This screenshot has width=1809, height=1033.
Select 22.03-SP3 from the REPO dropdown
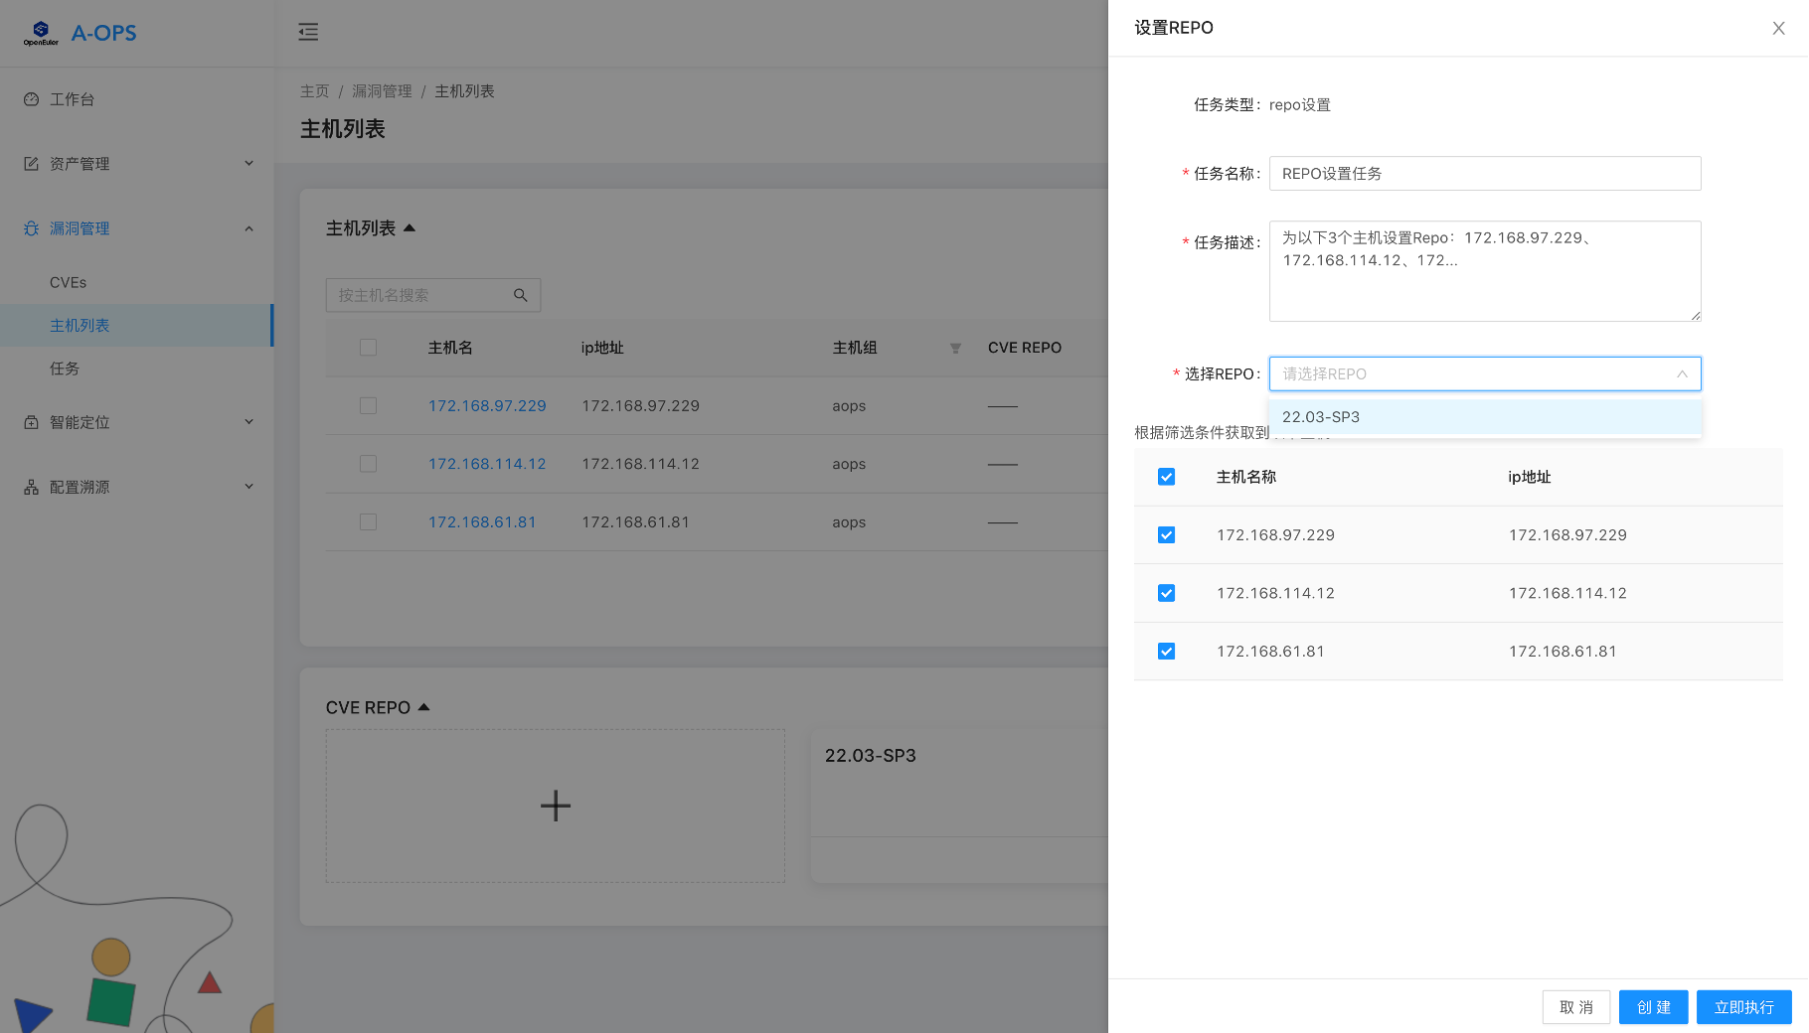[1320, 416]
